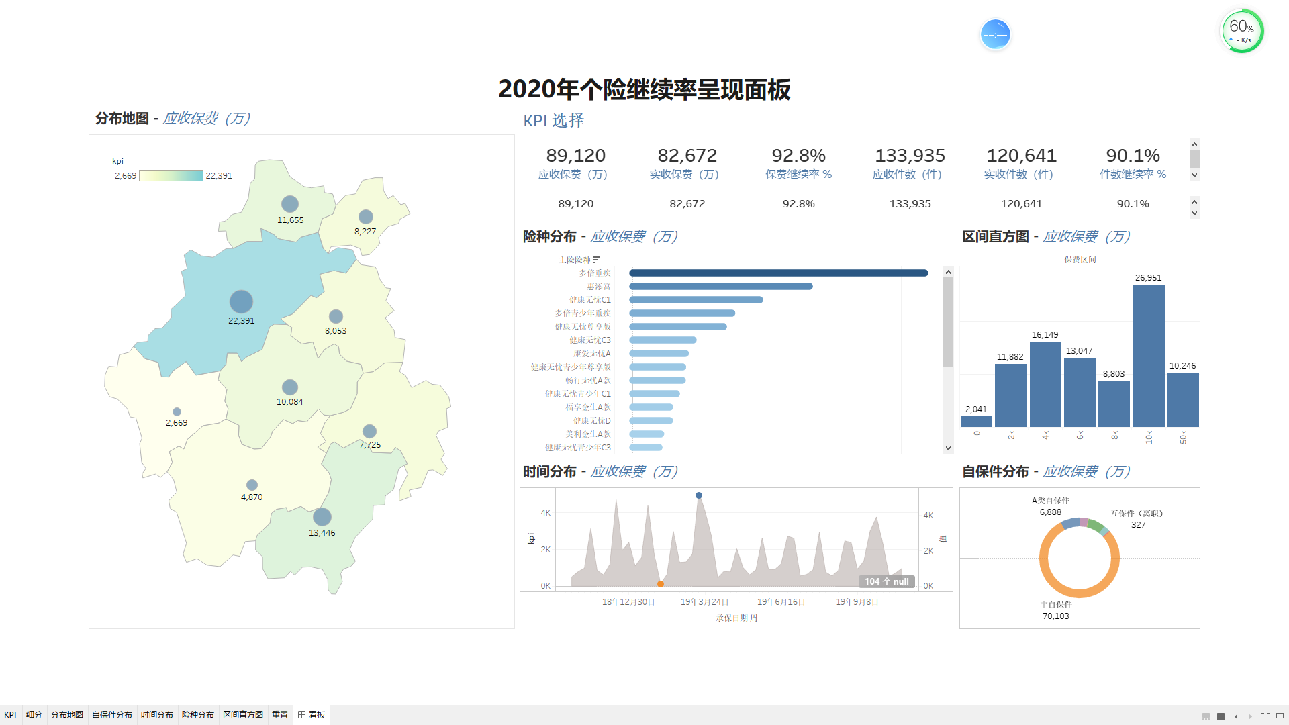This screenshot has height=725, width=1289.
Task: Click the sort icon next to 主险险种
Action: click(x=597, y=260)
